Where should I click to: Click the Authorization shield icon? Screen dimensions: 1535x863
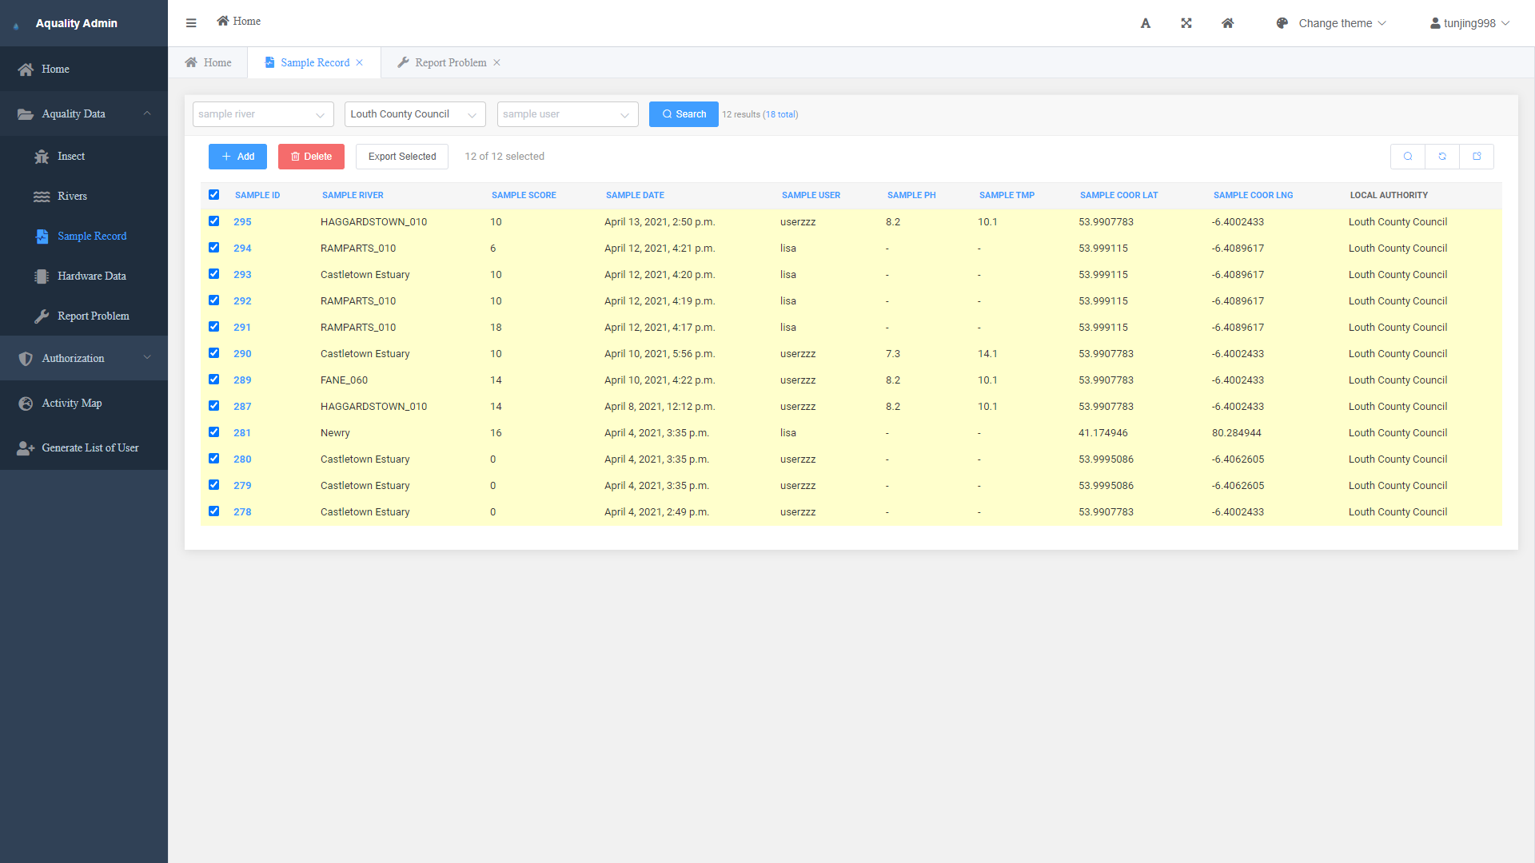point(26,359)
